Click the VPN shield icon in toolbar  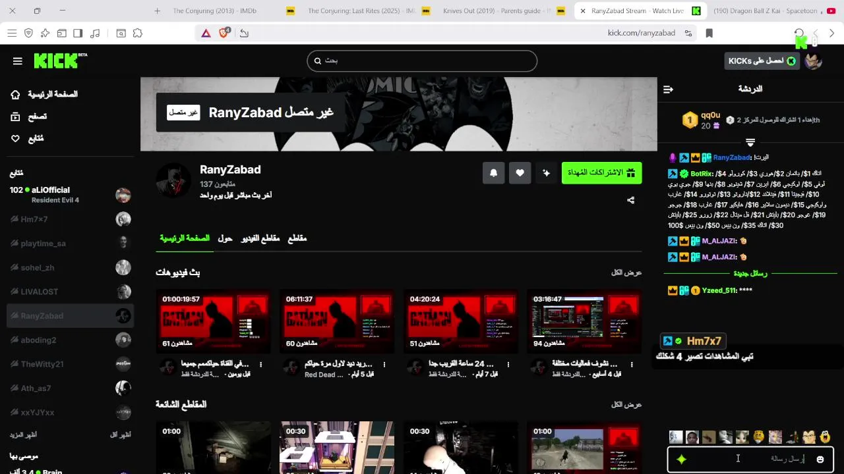[x=28, y=33]
